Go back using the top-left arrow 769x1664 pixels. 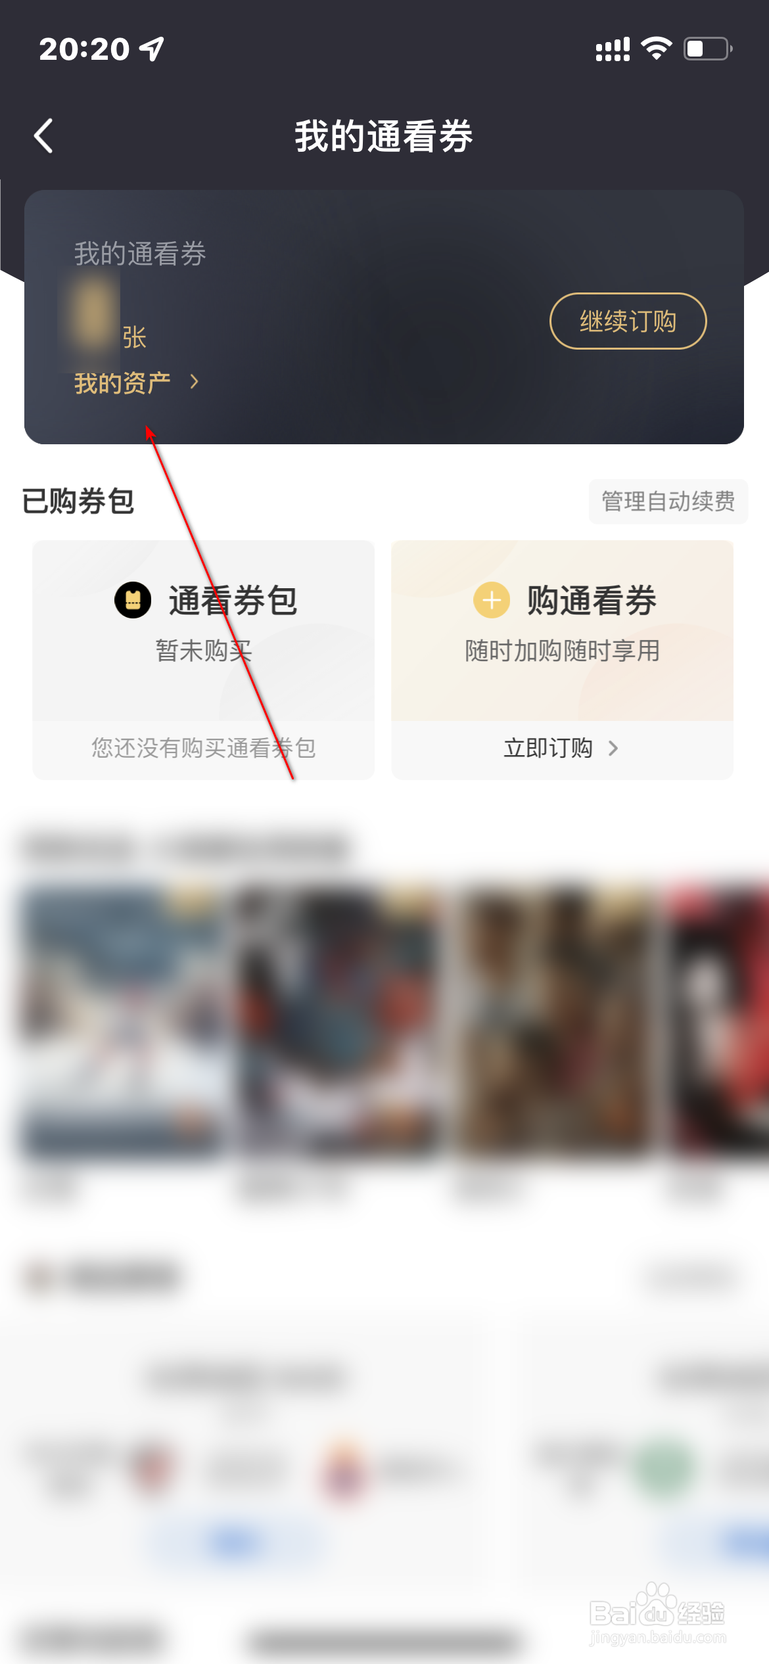click(x=43, y=136)
